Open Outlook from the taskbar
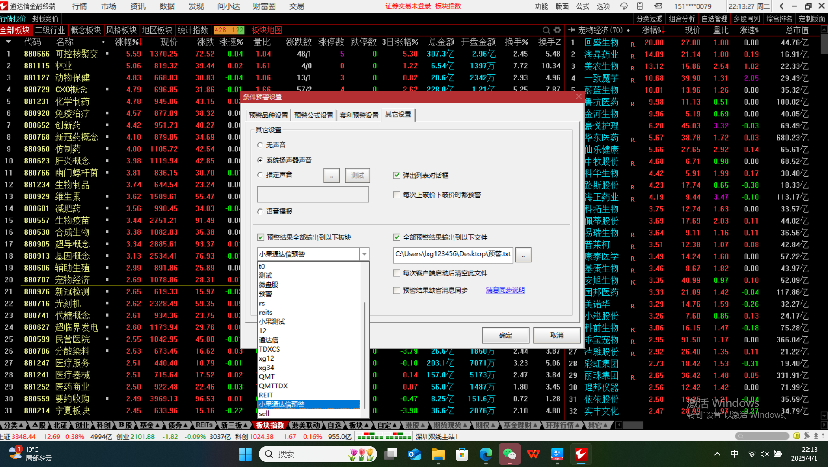The image size is (828, 467). point(414,454)
